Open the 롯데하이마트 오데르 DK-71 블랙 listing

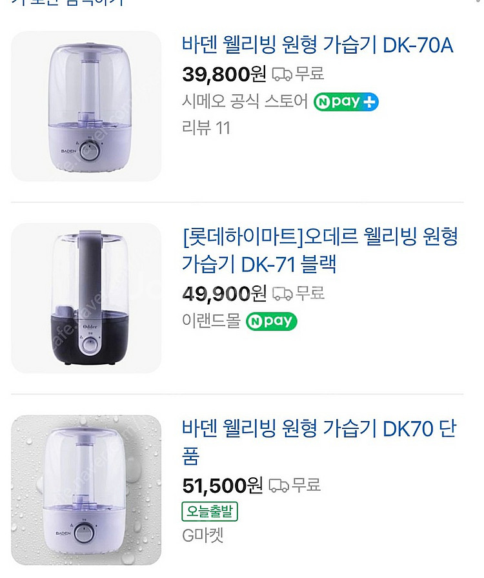[319, 250]
